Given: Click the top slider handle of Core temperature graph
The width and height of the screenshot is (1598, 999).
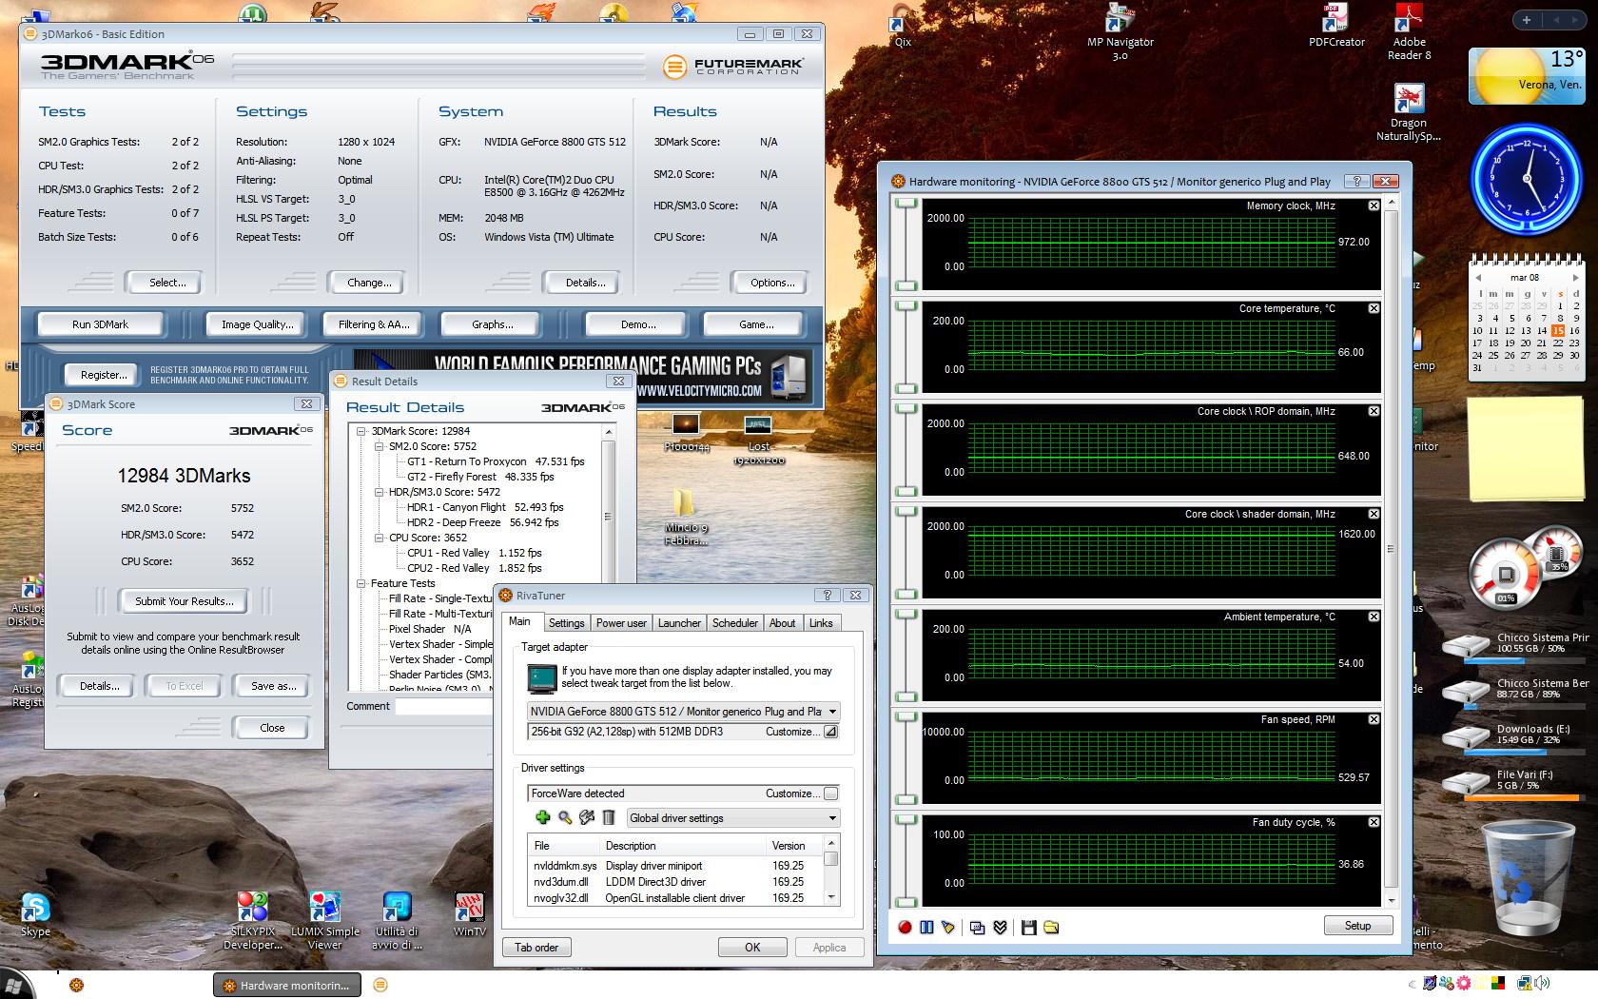Looking at the screenshot, I should pos(906,306).
